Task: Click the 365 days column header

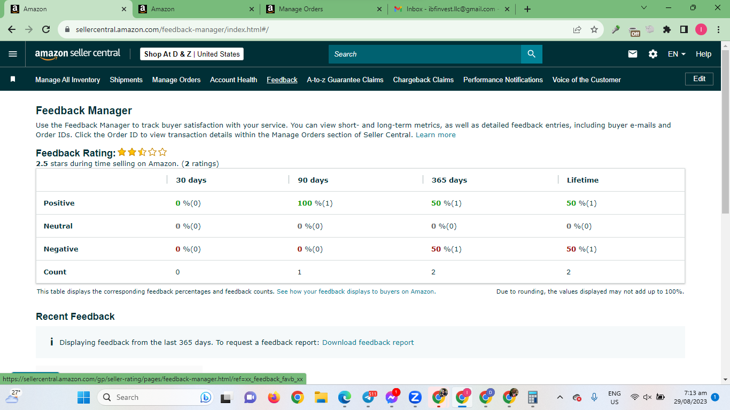Action: pos(449,180)
